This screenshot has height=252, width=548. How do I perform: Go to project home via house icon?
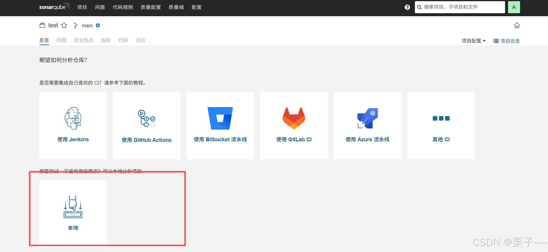pos(517,25)
